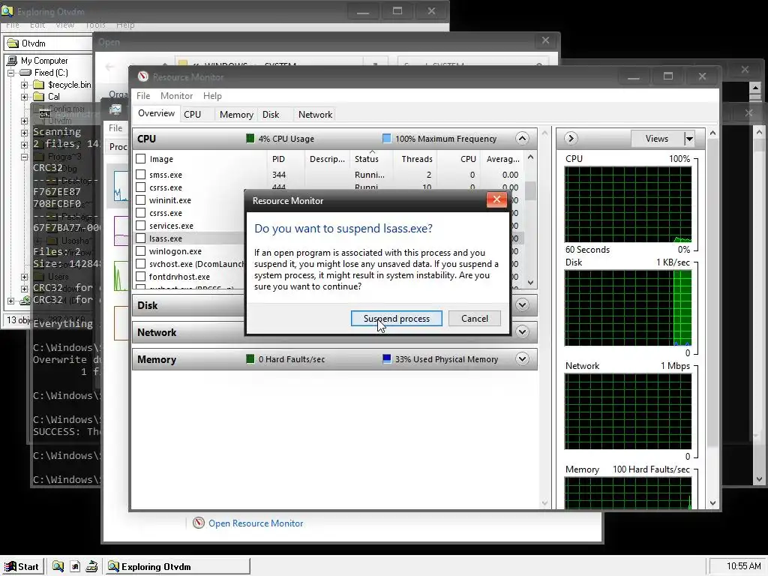The image size is (768, 576).
Task: Close the Resource Monitor confirmation dialog
Action: point(496,199)
